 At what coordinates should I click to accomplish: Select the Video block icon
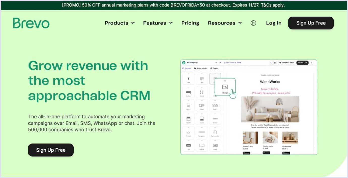pyautogui.click(x=215, y=146)
